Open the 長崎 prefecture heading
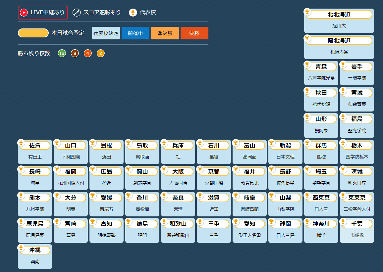The width and height of the screenshot is (383, 272). click(35, 172)
